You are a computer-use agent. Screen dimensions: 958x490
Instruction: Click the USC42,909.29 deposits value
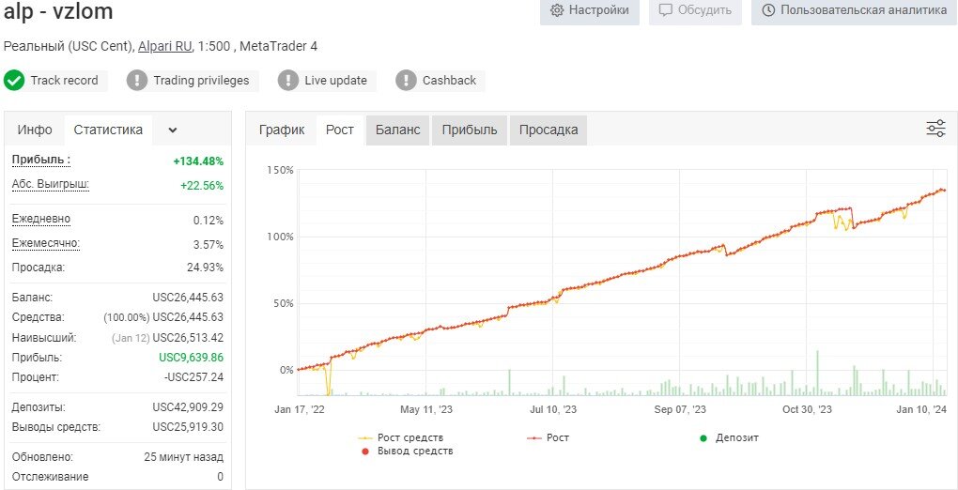(188, 407)
